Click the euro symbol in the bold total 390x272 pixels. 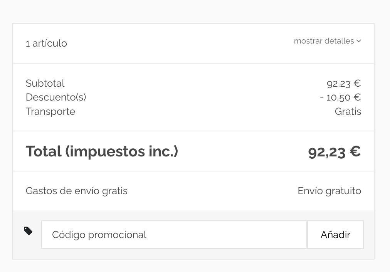point(355,151)
